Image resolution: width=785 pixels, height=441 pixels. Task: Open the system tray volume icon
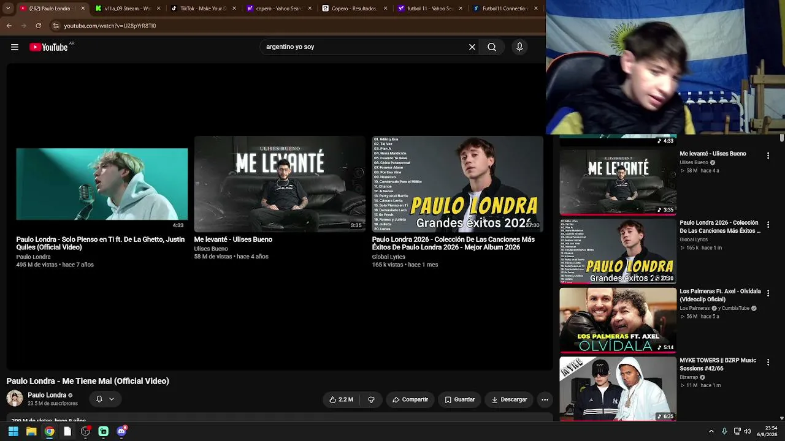(747, 431)
